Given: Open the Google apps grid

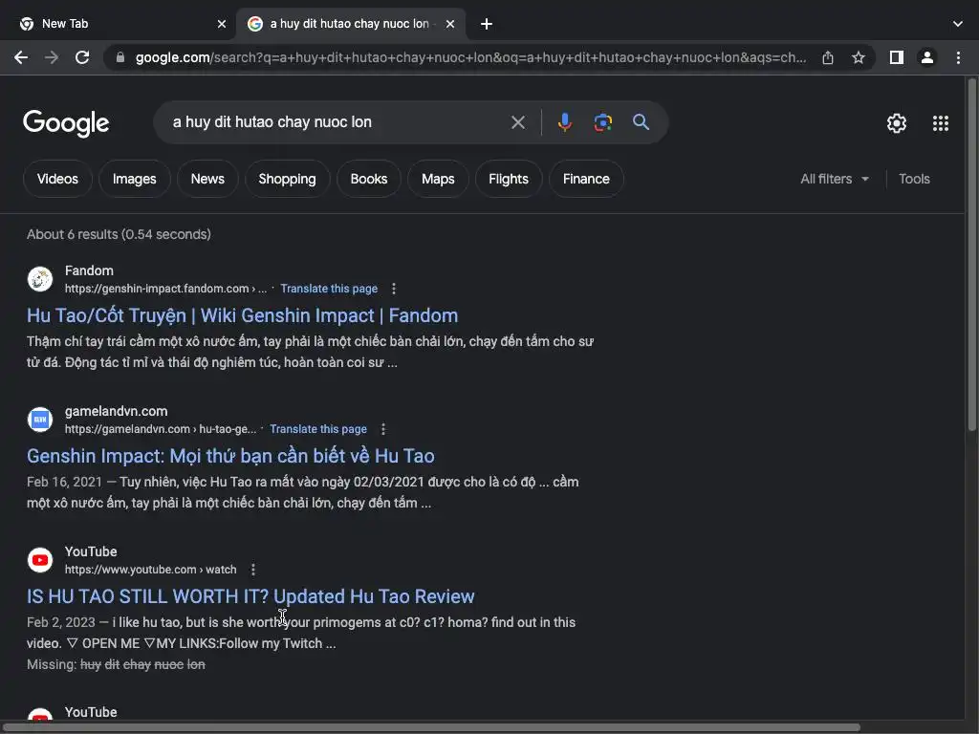Looking at the screenshot, I should (x=941, y=123).
